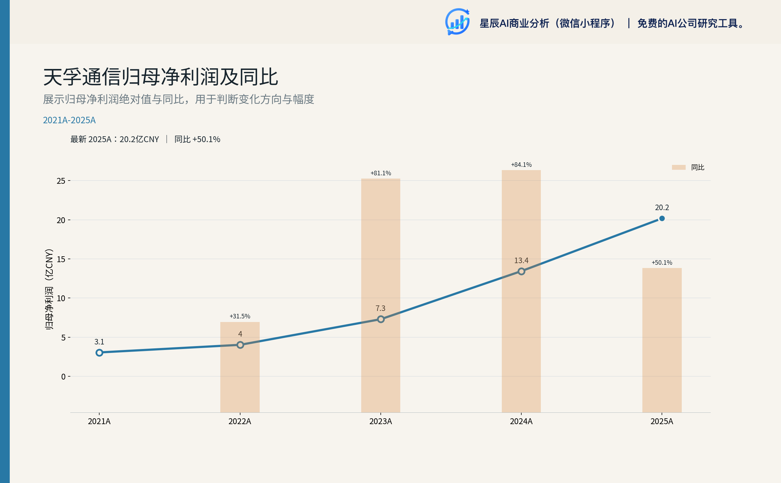Click the y-axis tick label 15

pos(61,259)
